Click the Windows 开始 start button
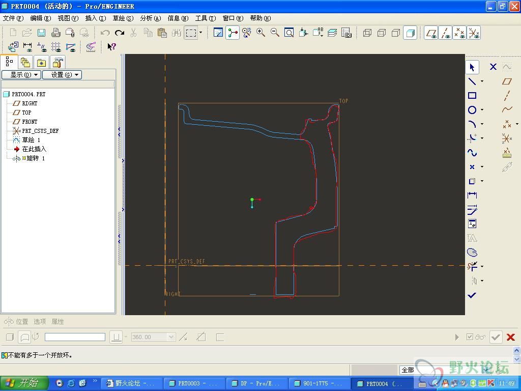Viewport: 521px width, 391px height. [x=24, y=383]
